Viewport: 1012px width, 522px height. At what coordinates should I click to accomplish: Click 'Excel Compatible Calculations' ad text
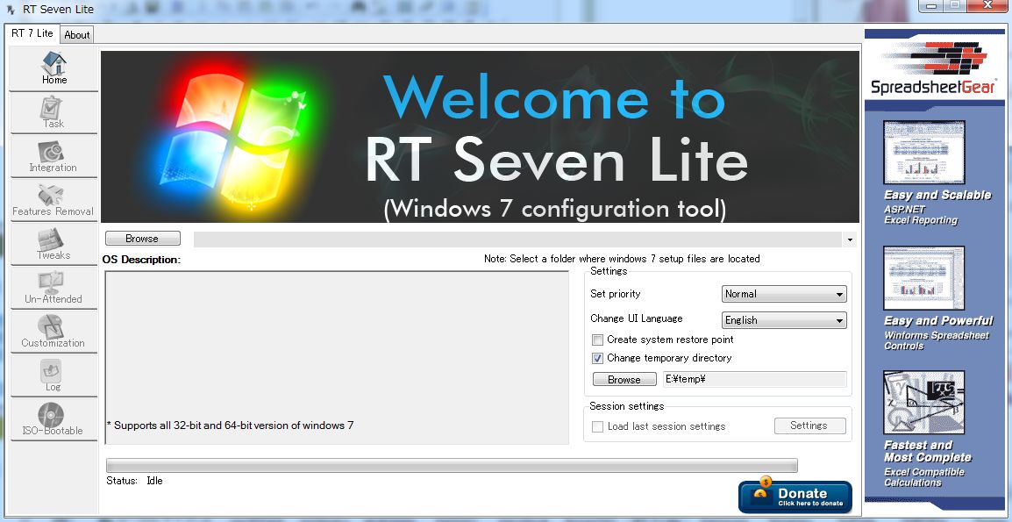[x=924, y=477]
